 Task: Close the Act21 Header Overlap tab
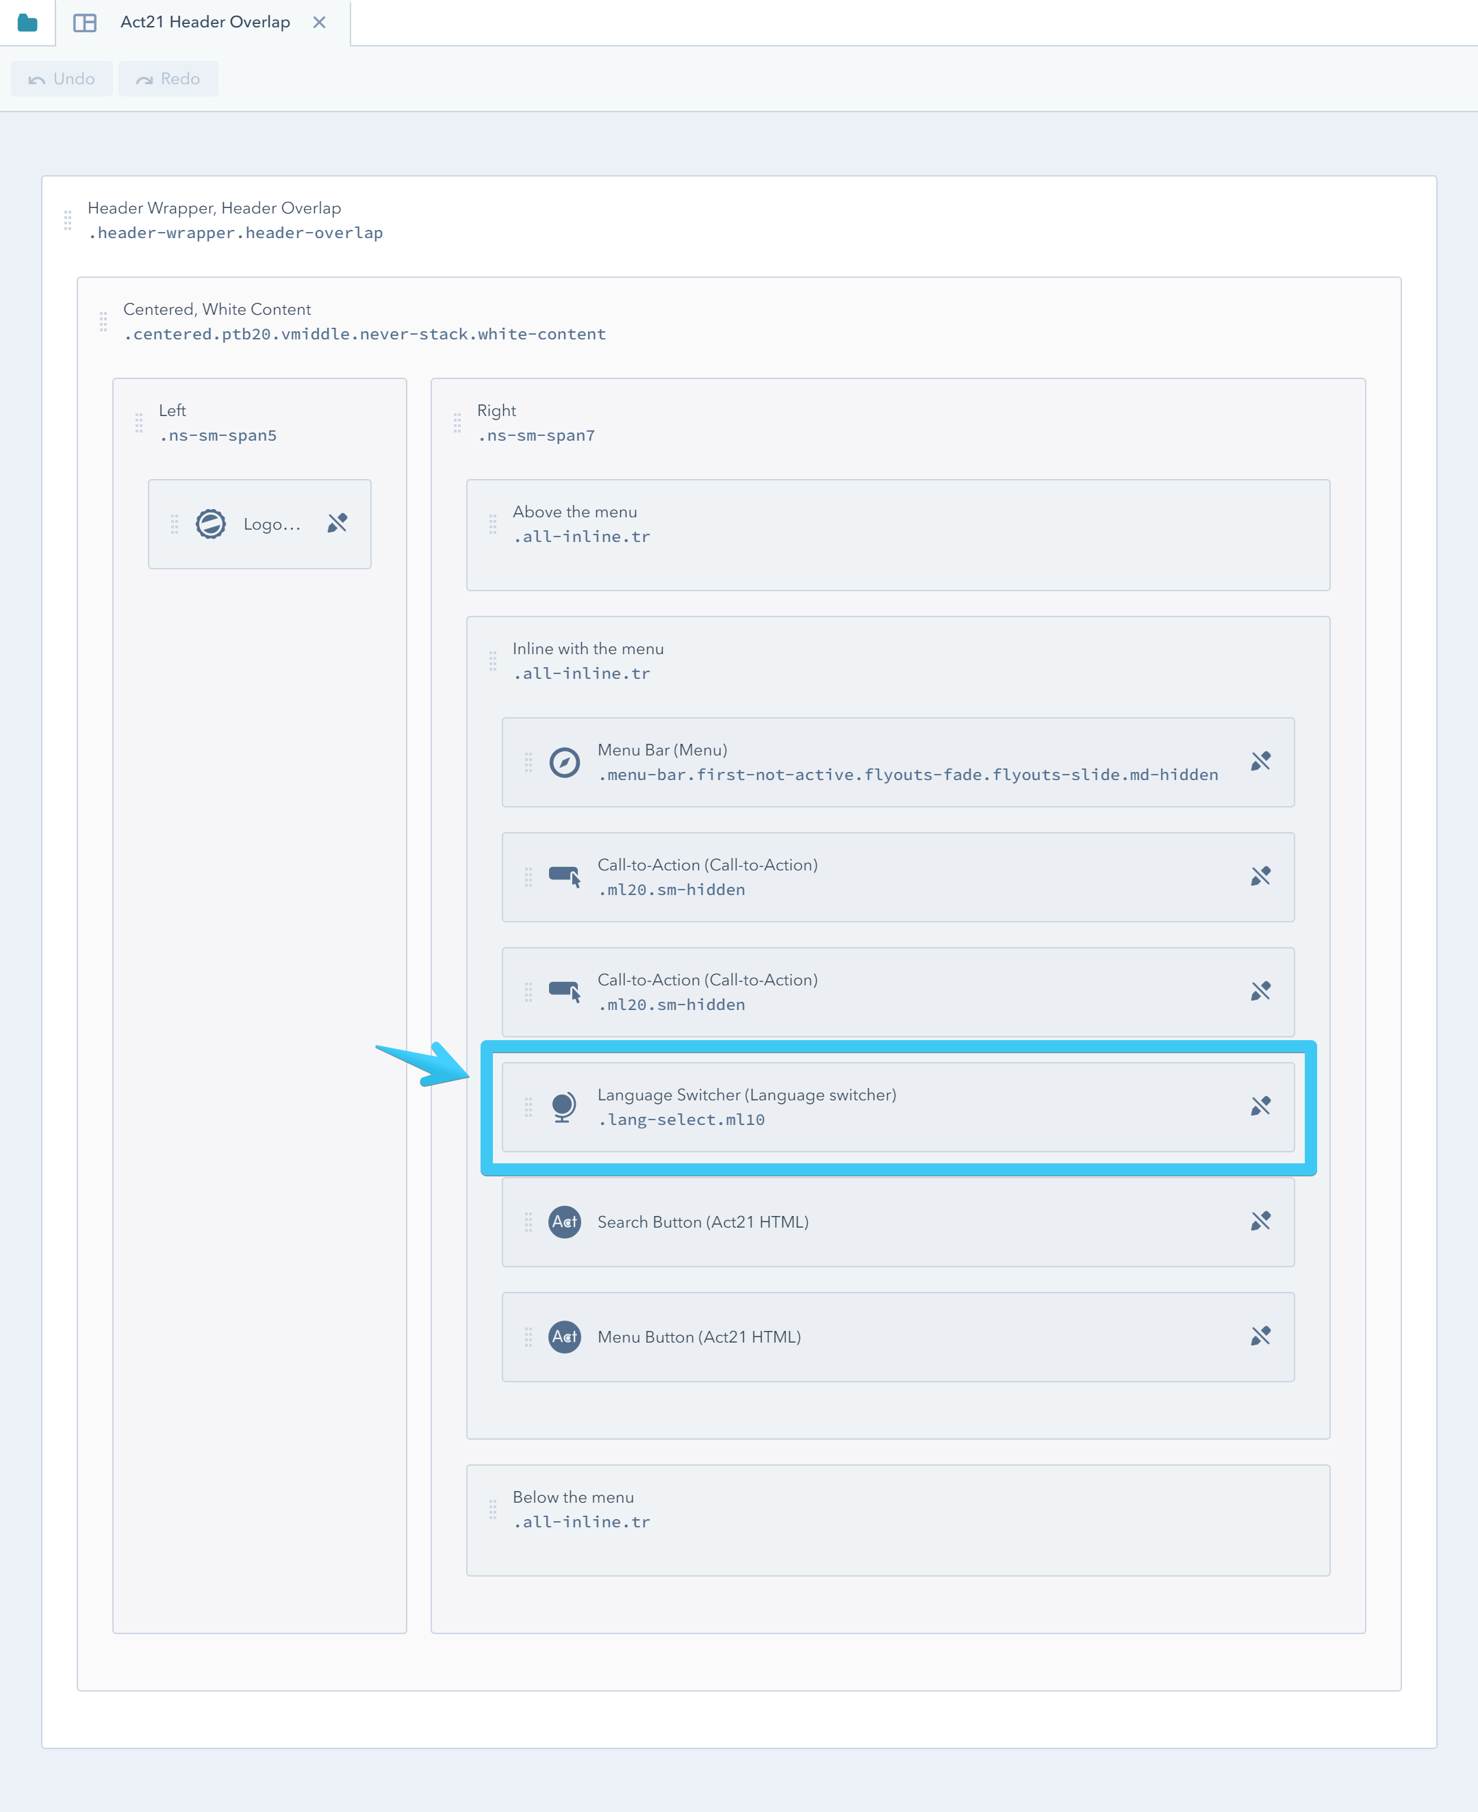[320, 23]
